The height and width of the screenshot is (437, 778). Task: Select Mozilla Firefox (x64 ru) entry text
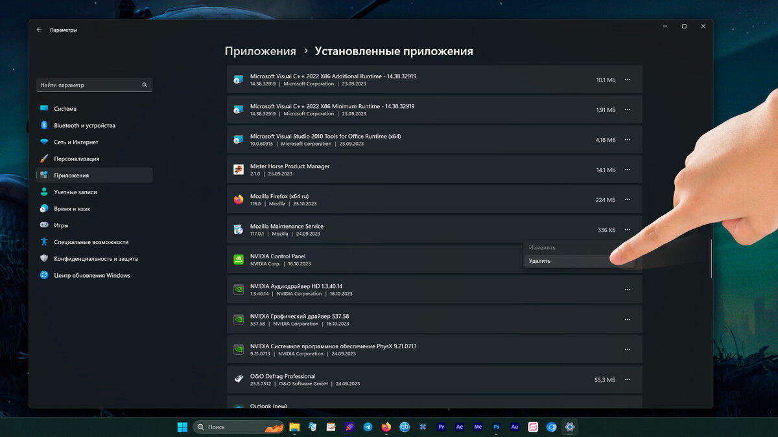[279, 196]
